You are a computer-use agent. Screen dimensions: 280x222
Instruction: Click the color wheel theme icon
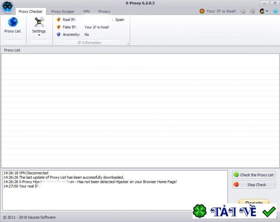pos(261,11)
